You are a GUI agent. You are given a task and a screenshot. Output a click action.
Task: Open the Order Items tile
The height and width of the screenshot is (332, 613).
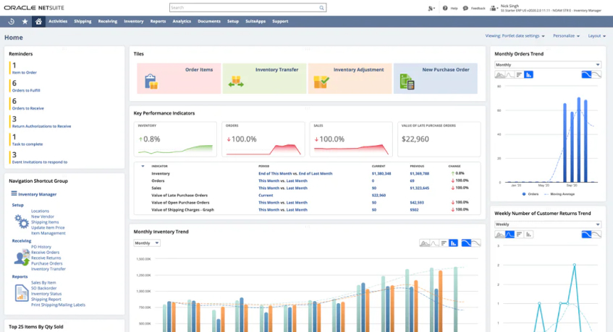[x=178, y=78]
